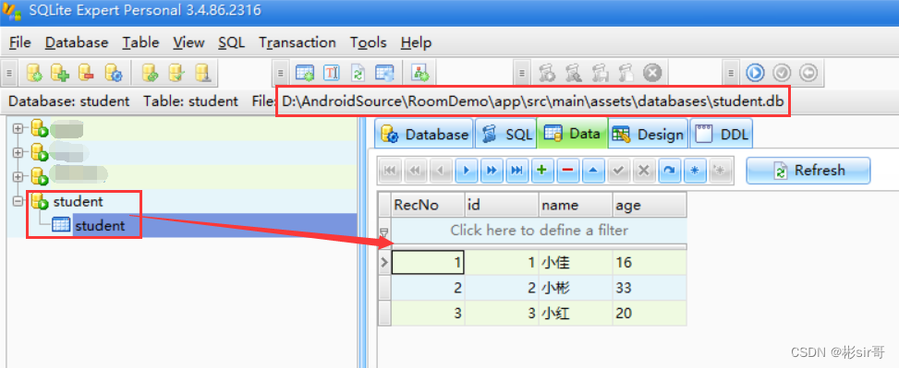
Task: Select the name cell 小红
Action: click(575, 313)
